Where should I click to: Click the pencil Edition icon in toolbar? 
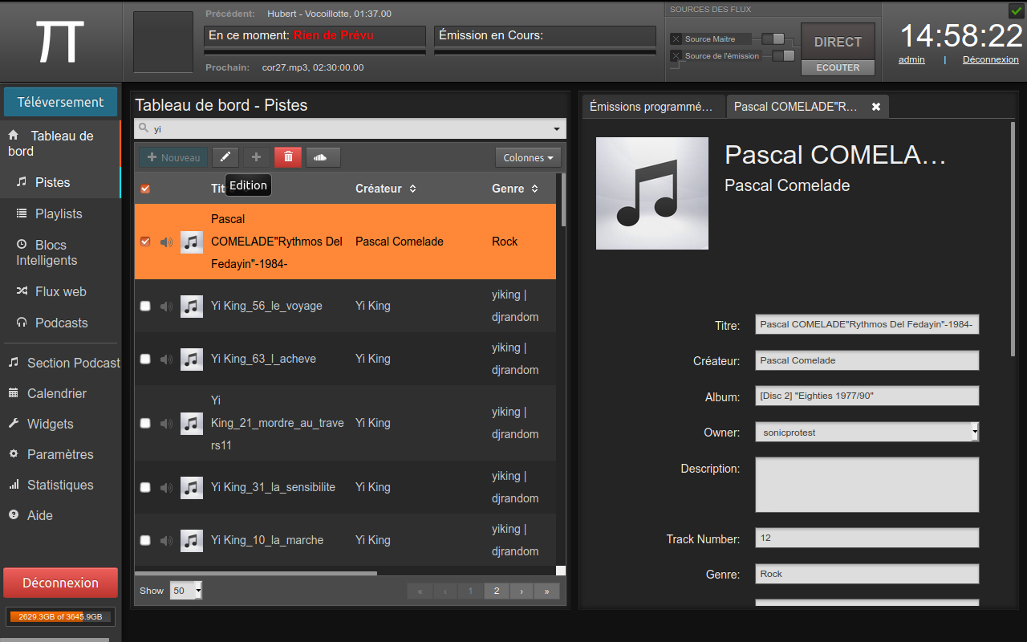pyautogui.click(x=225, y=157)
